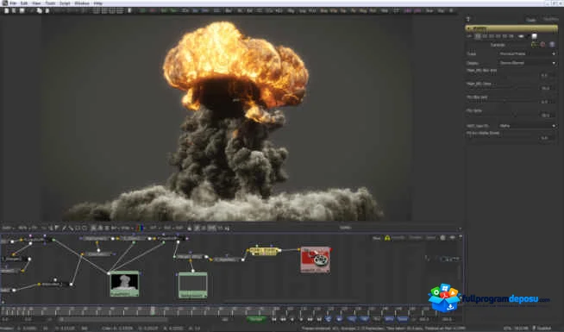Viewport: 564px width, 332px height.
Task: Switch to the Console tab
Action: pos(398,238)
